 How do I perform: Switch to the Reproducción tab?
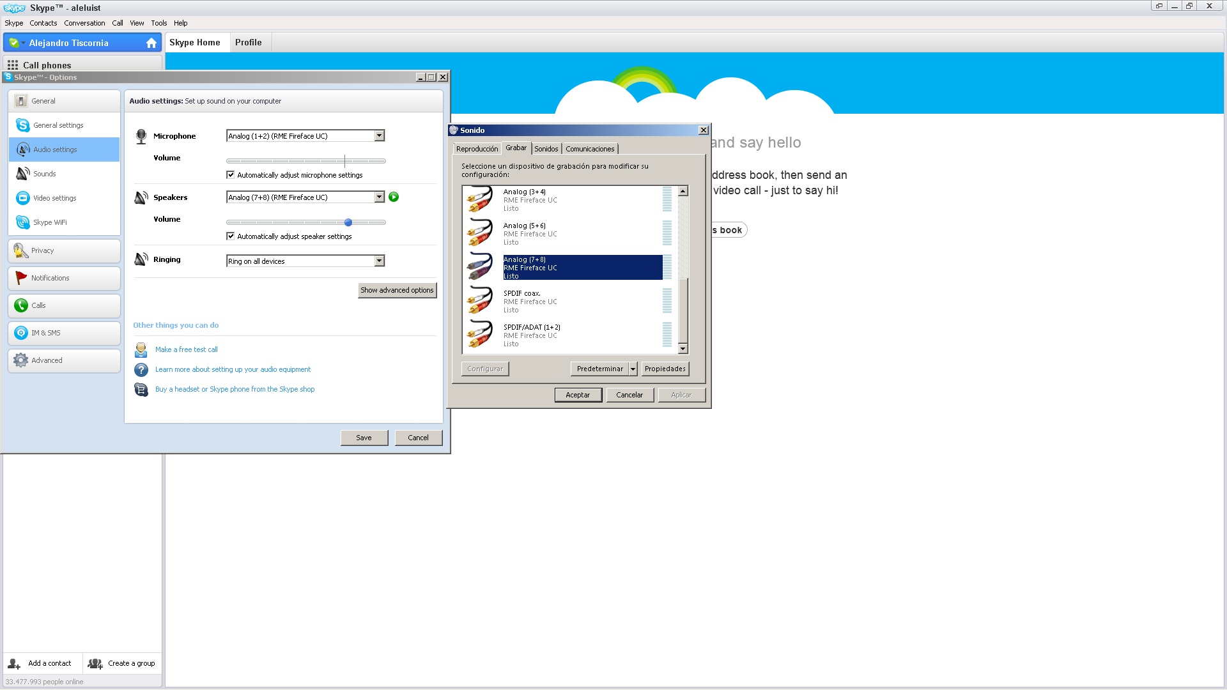click(477, 149)
